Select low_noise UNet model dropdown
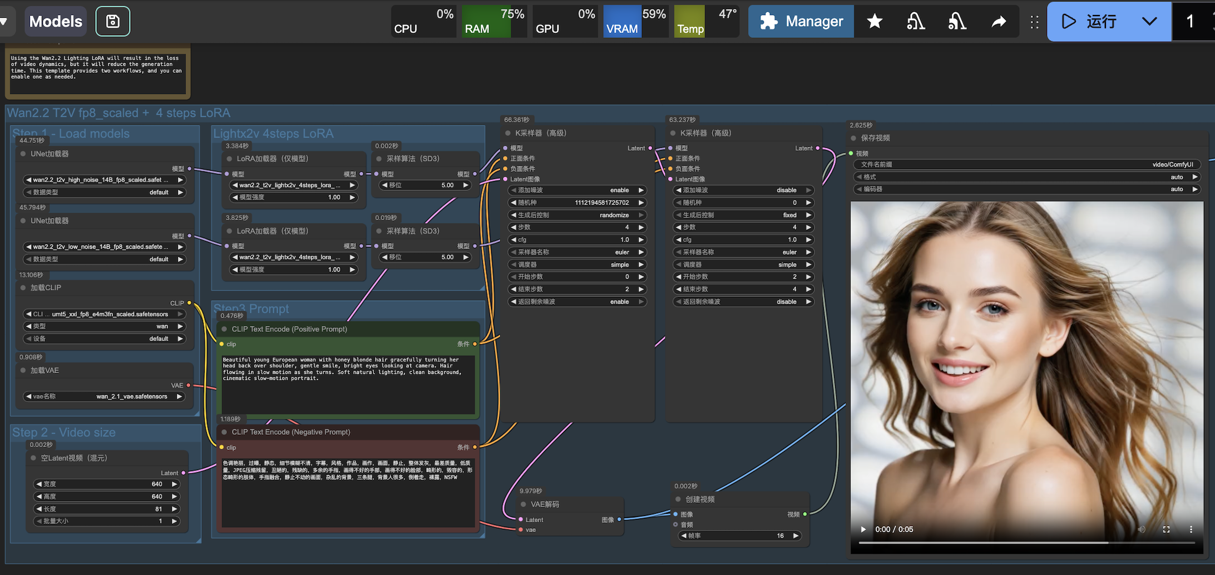This screenshot has width=1215, height=575. click(x=104, y=246)
